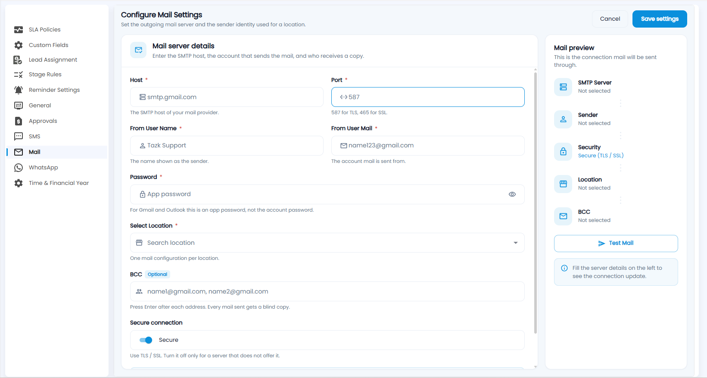
Task: Show the password with the eye icon
Action: [x=512, y=194]
